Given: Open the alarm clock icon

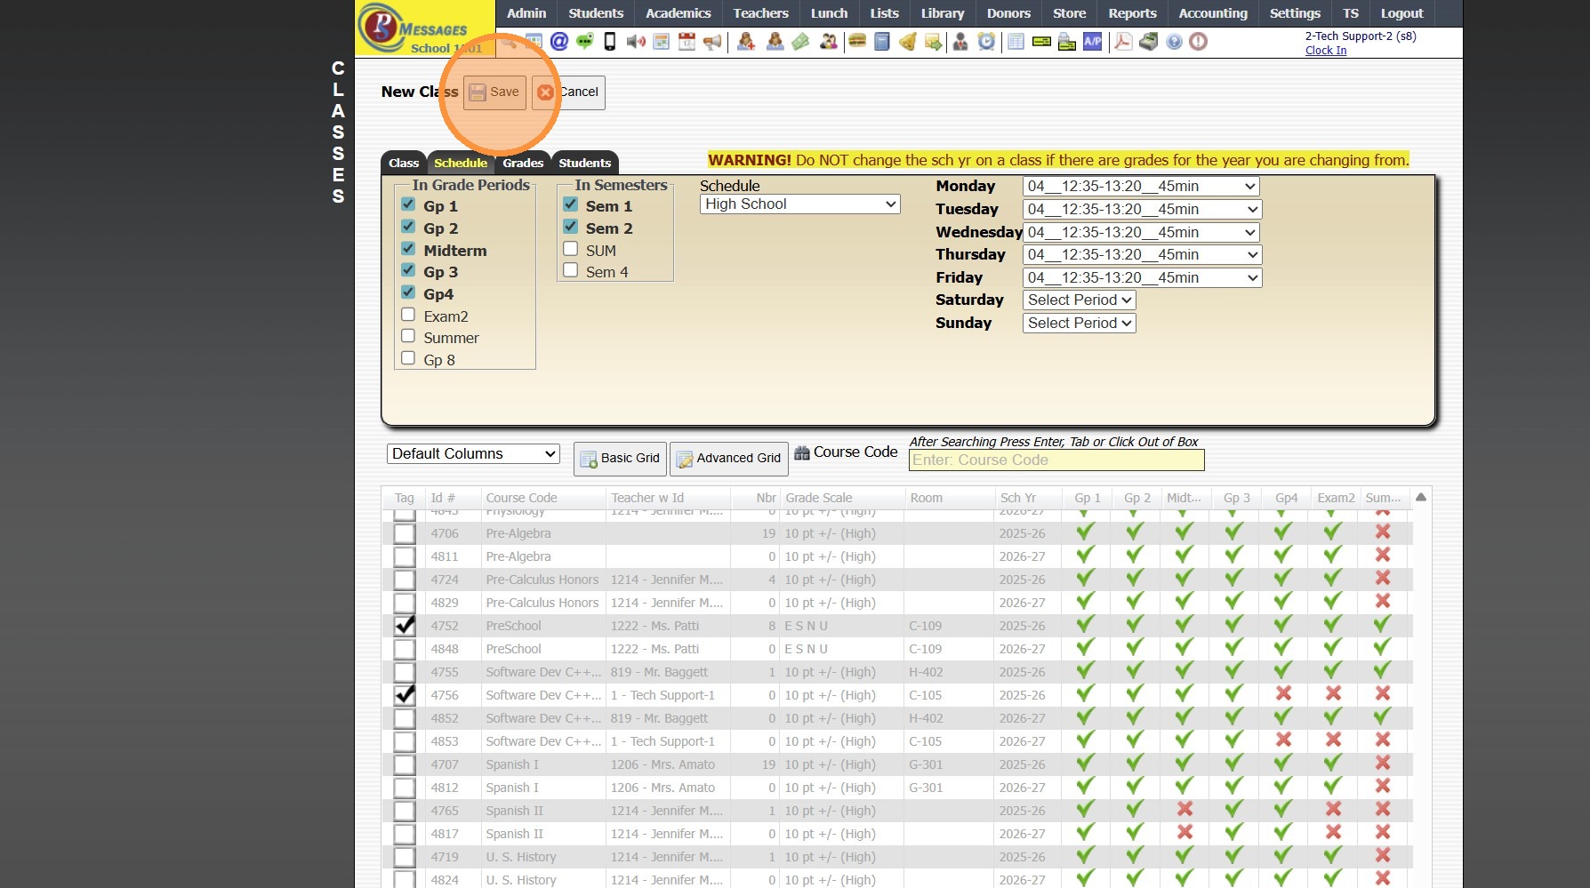Looking at the screenshot, I should pos(986,41).
